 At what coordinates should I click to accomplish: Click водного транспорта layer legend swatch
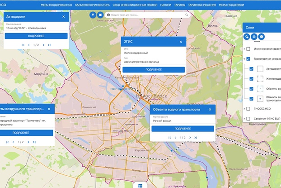click(260, 89)
